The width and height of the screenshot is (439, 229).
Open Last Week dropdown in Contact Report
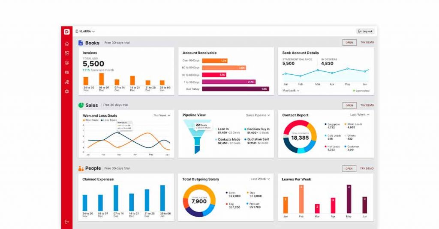360,114
